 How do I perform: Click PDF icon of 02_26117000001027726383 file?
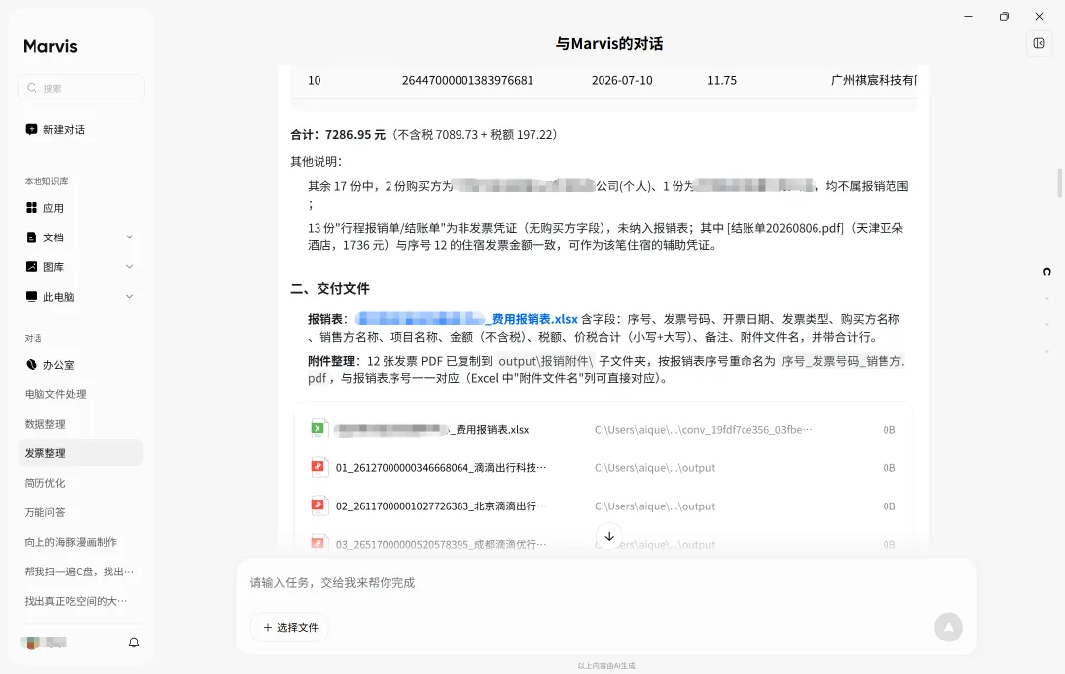pos(319,505)
